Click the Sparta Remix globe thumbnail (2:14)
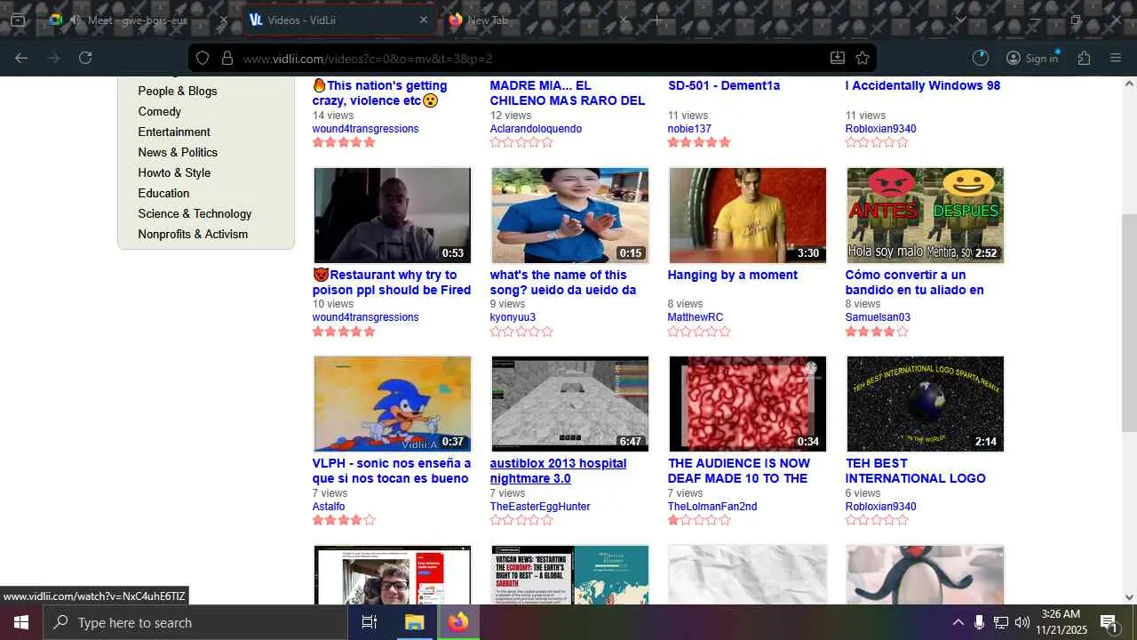This screenshot has width=1137, height=640. [x=926, y=404]
